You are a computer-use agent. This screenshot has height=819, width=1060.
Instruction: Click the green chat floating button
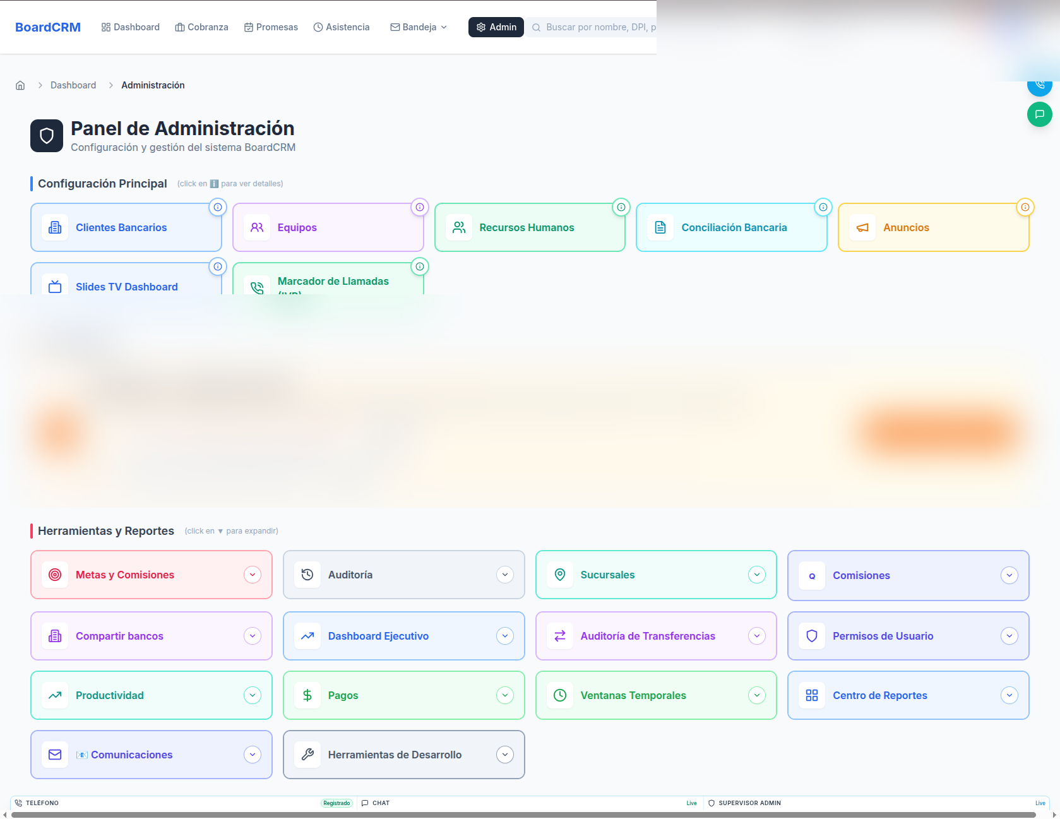pyautogui.click(x=1039, y=114)
